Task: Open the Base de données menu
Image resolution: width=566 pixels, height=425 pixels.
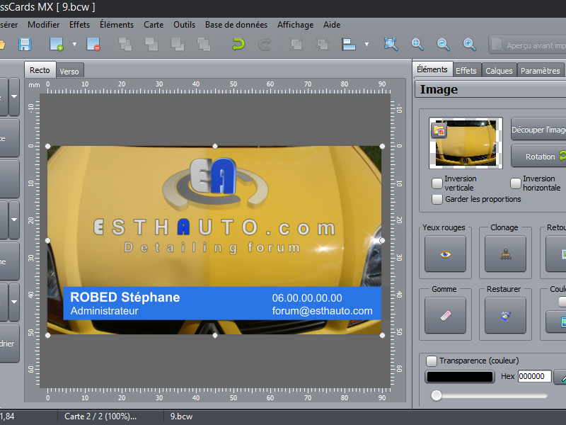Action: pyautogui.click(x=236, y=25)
